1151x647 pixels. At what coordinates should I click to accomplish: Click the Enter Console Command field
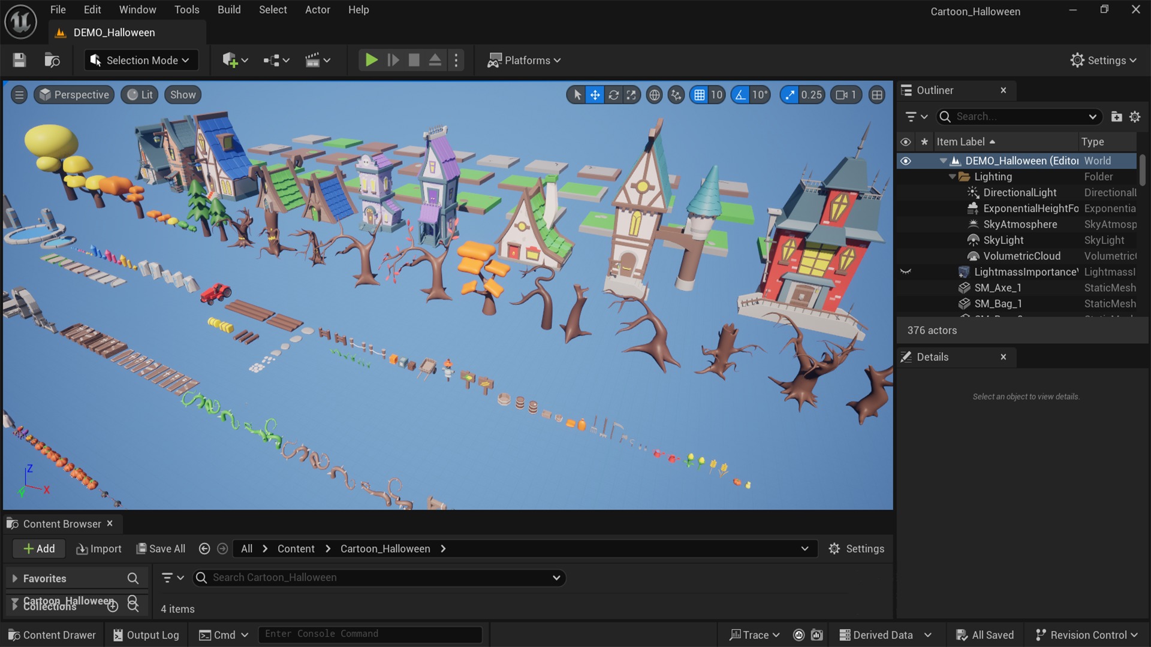coord(370,634)
